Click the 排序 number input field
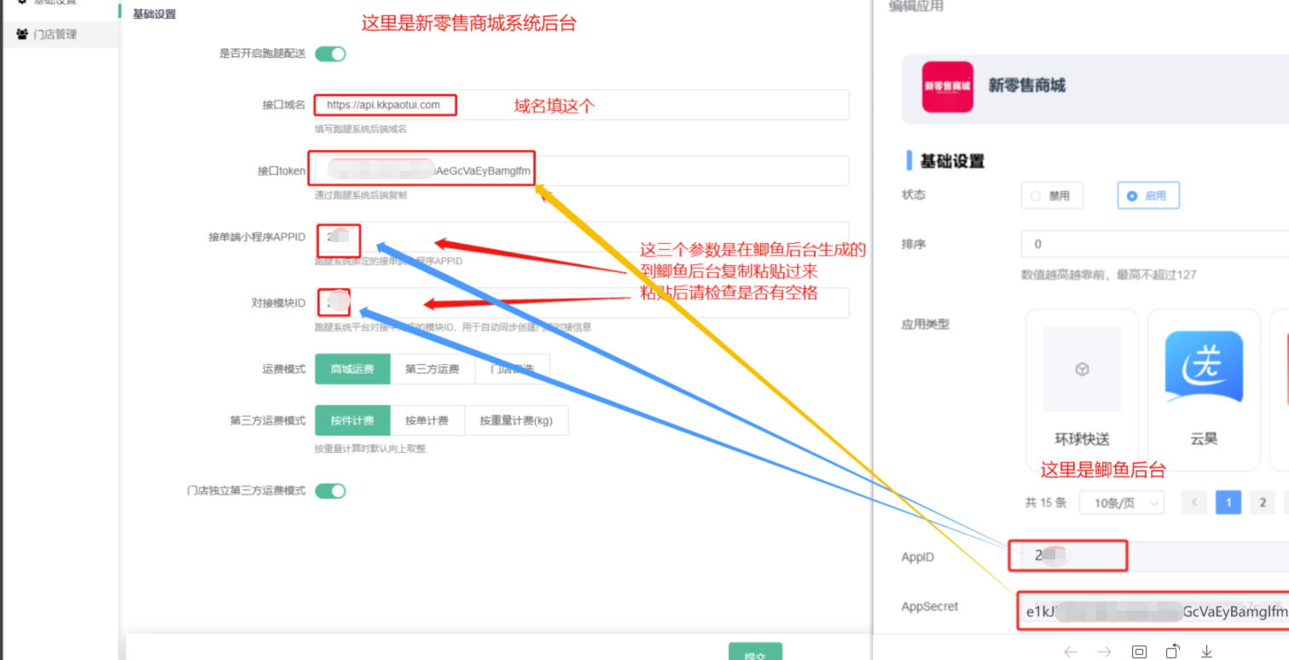 (x=1152, y=244)
